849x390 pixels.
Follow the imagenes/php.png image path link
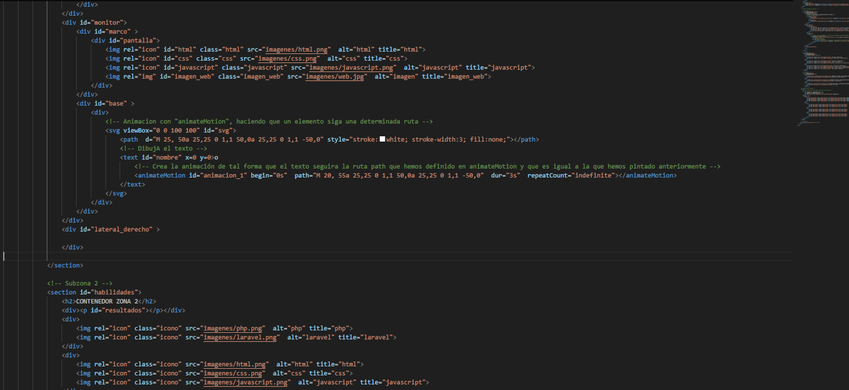point(233,329)
